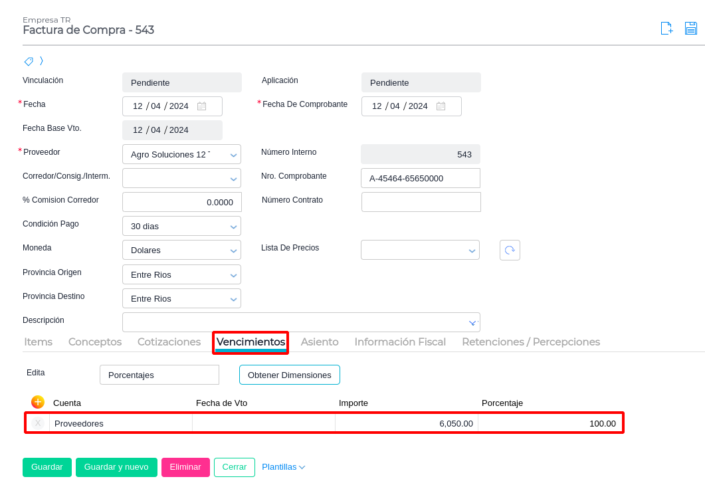This screenshot has width=705, height=491.
Task: Click the save diskette icon
Action: pyautogui.click(x=691, y=28)
